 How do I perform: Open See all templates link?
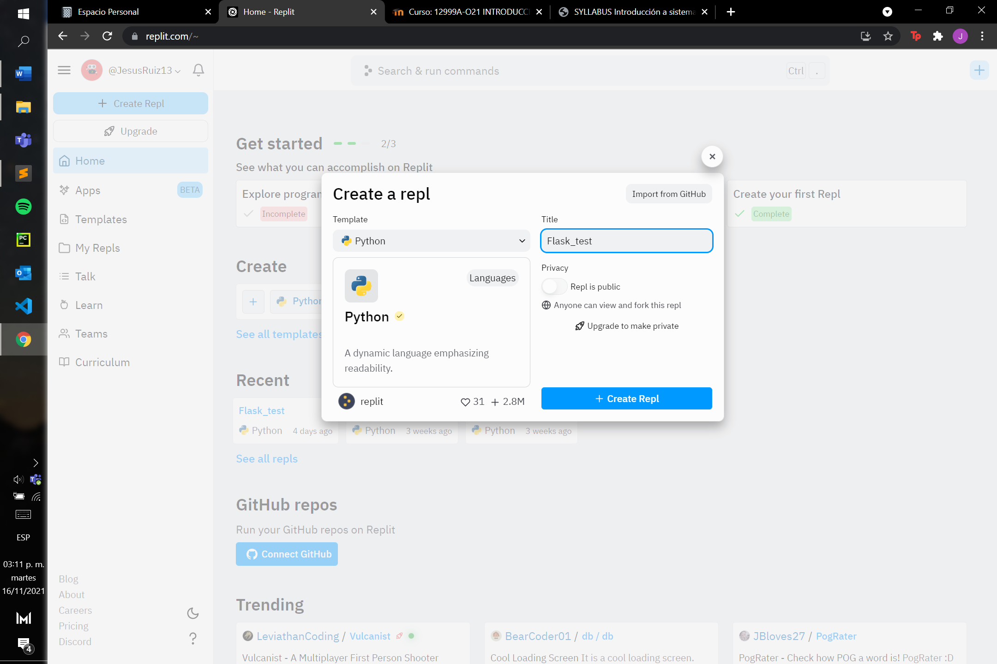click(279, 334)
